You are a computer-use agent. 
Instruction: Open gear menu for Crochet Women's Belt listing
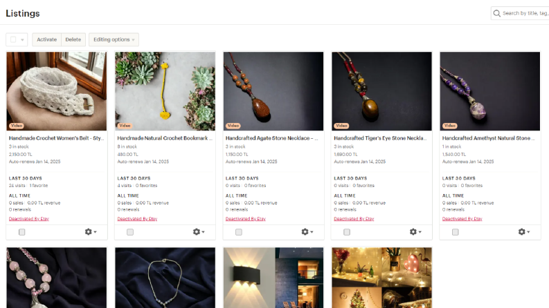coord(91,232)
